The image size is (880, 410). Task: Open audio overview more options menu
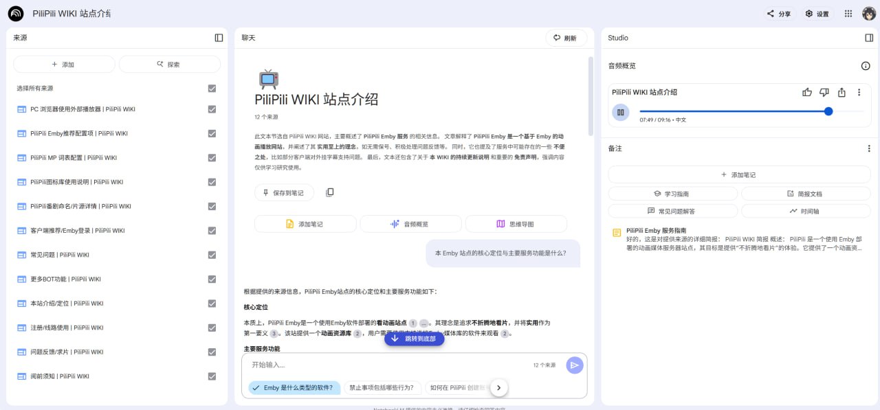(859, 92)
